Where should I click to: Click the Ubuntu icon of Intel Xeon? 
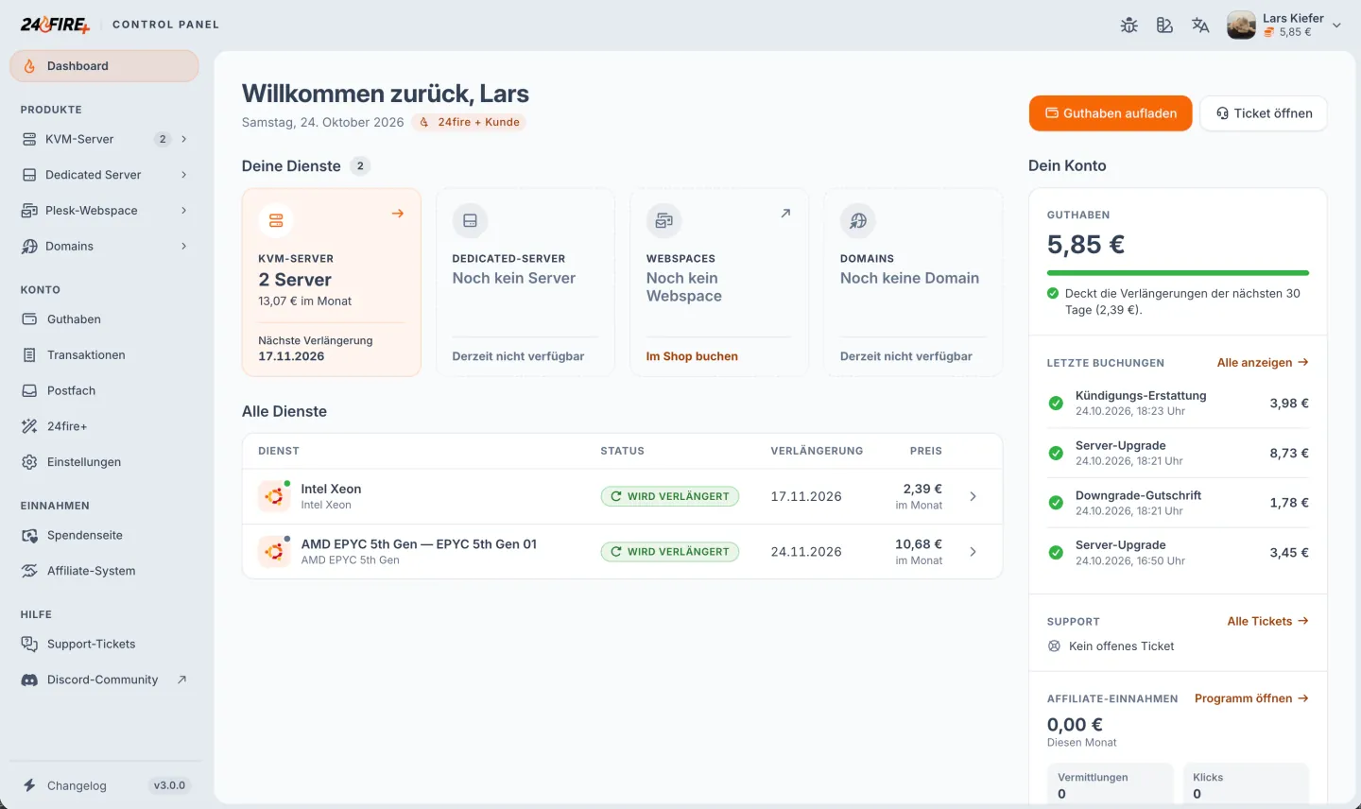(x=274, y=496)
